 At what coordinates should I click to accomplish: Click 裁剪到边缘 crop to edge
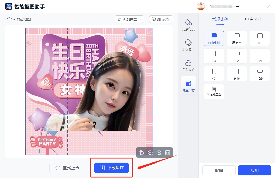[214, 92]
